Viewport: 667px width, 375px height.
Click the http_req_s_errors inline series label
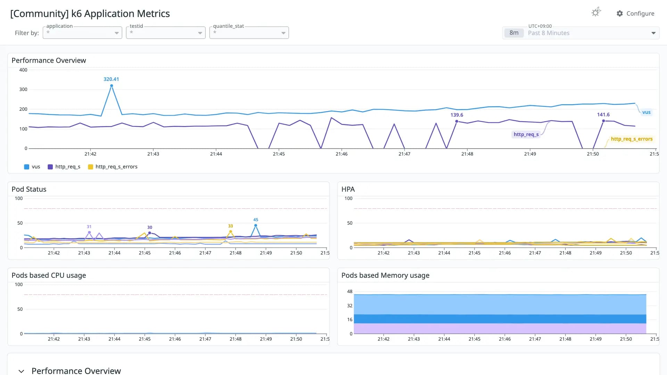632,139
